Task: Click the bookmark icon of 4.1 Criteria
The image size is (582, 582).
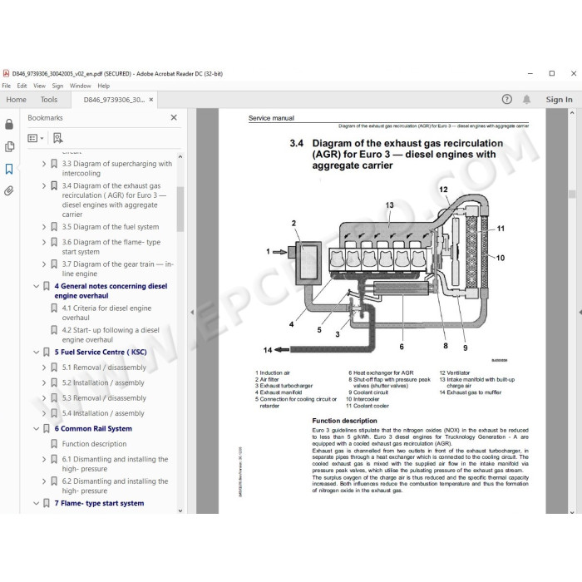Action: point(54,308)
